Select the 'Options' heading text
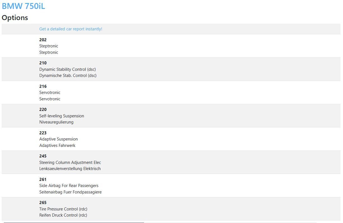Image resolution: width=343 pixels, height=223 pixels. coord(15,18)
